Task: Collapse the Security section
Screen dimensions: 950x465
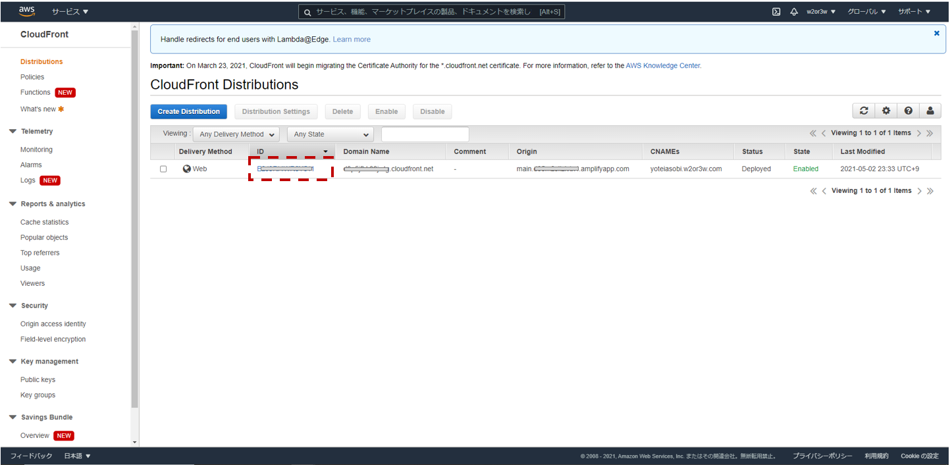Action: (x=13, y=306)
